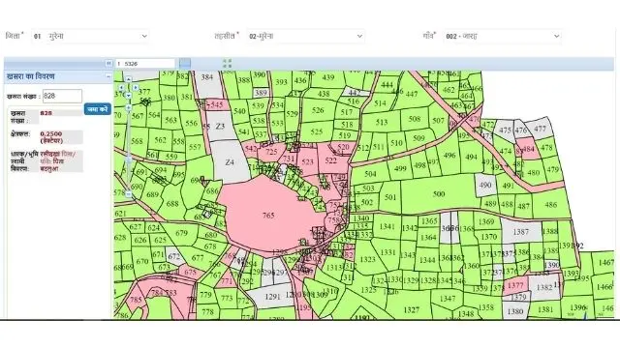620x348 pixels.
Task: Click the map scale 1:5326 field
Action: coord(145,64)
